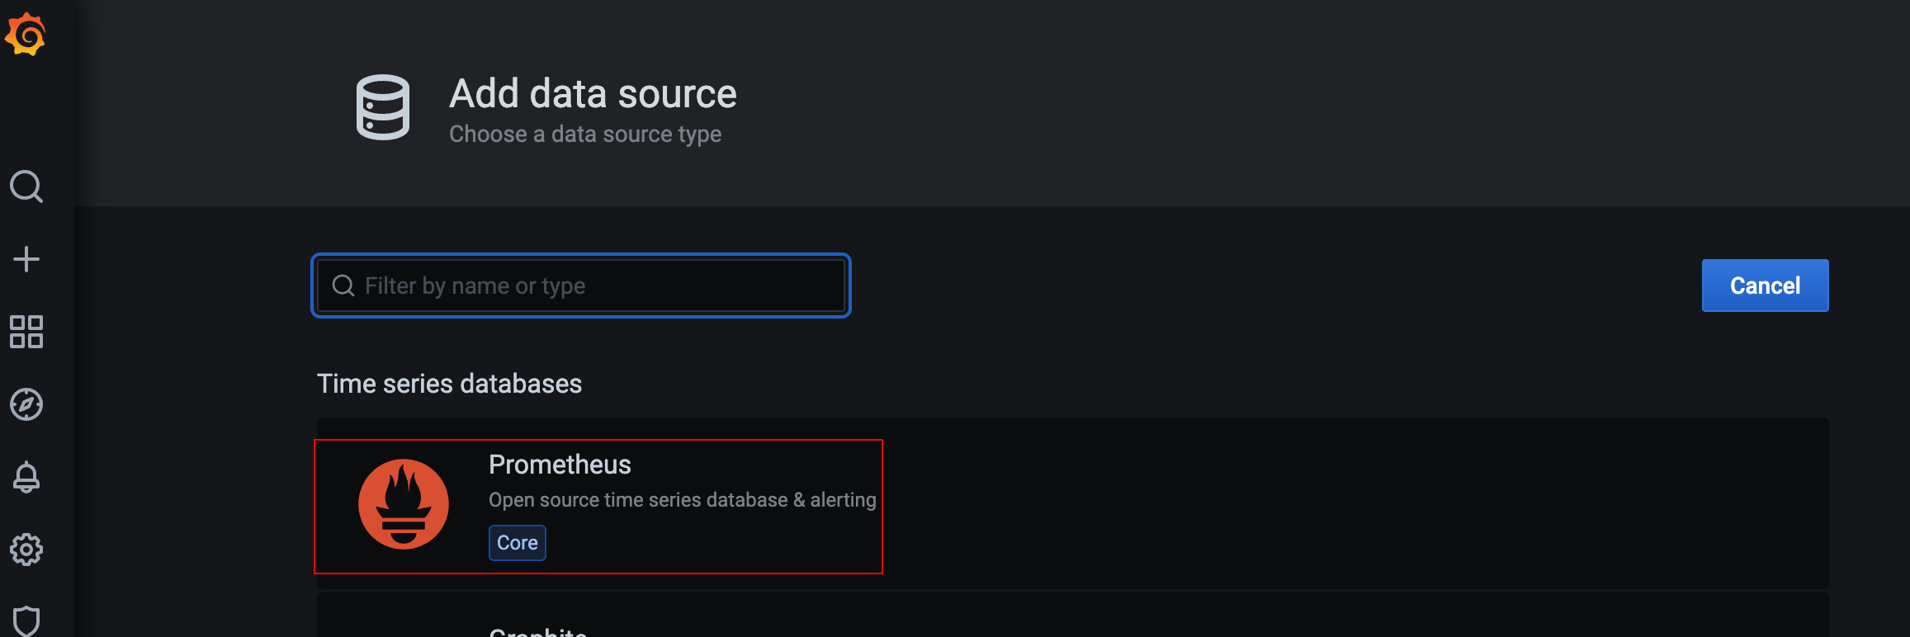Screen dimensions: 1910x637
Task: Open the Create plus menu
Action: pyautogui.click(x=26, y=259)
